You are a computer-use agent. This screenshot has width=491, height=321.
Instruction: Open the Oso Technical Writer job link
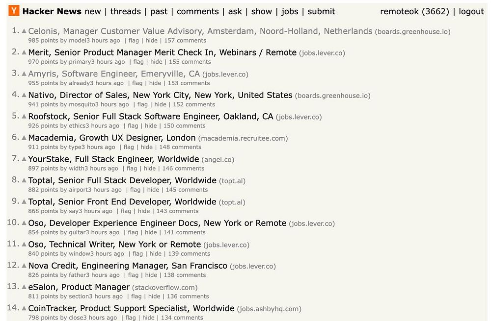coord(114,244)
